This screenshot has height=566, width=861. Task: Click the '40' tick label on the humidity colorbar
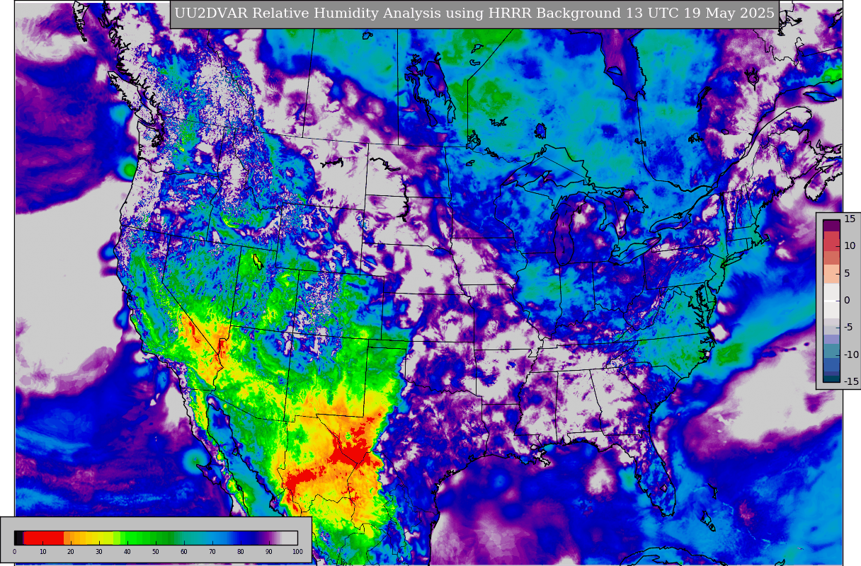pos(127,552)
